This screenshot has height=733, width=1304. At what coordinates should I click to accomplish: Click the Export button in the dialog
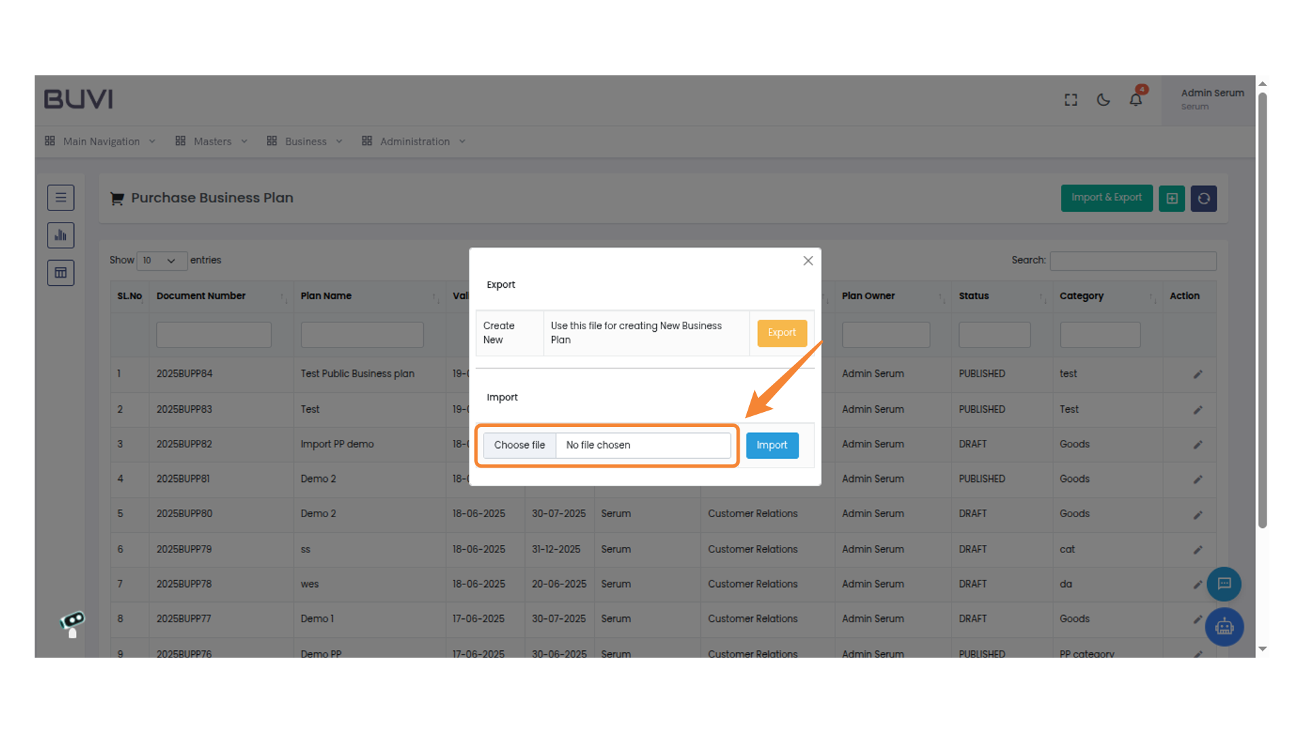pos(782,333)
